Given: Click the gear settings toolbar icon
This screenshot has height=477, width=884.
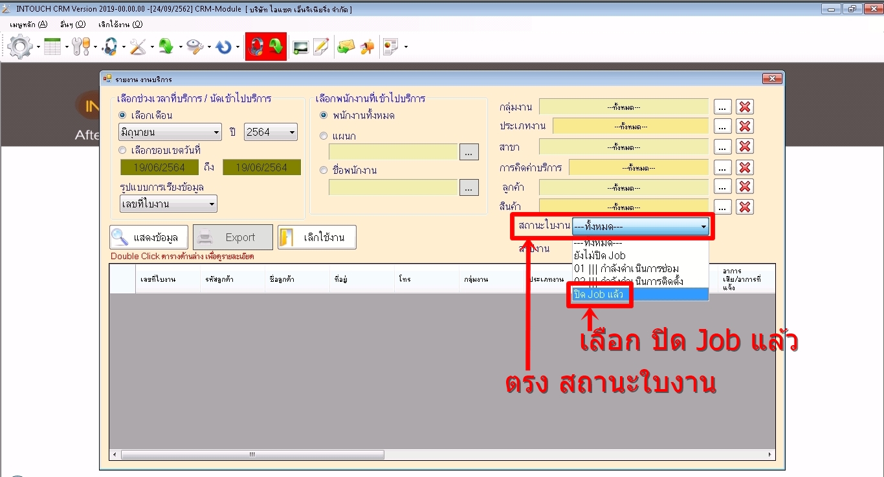Looking at the screenshot, I should 19,47.
